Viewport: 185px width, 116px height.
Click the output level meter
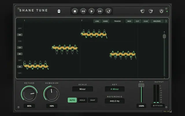coord(156,94)
